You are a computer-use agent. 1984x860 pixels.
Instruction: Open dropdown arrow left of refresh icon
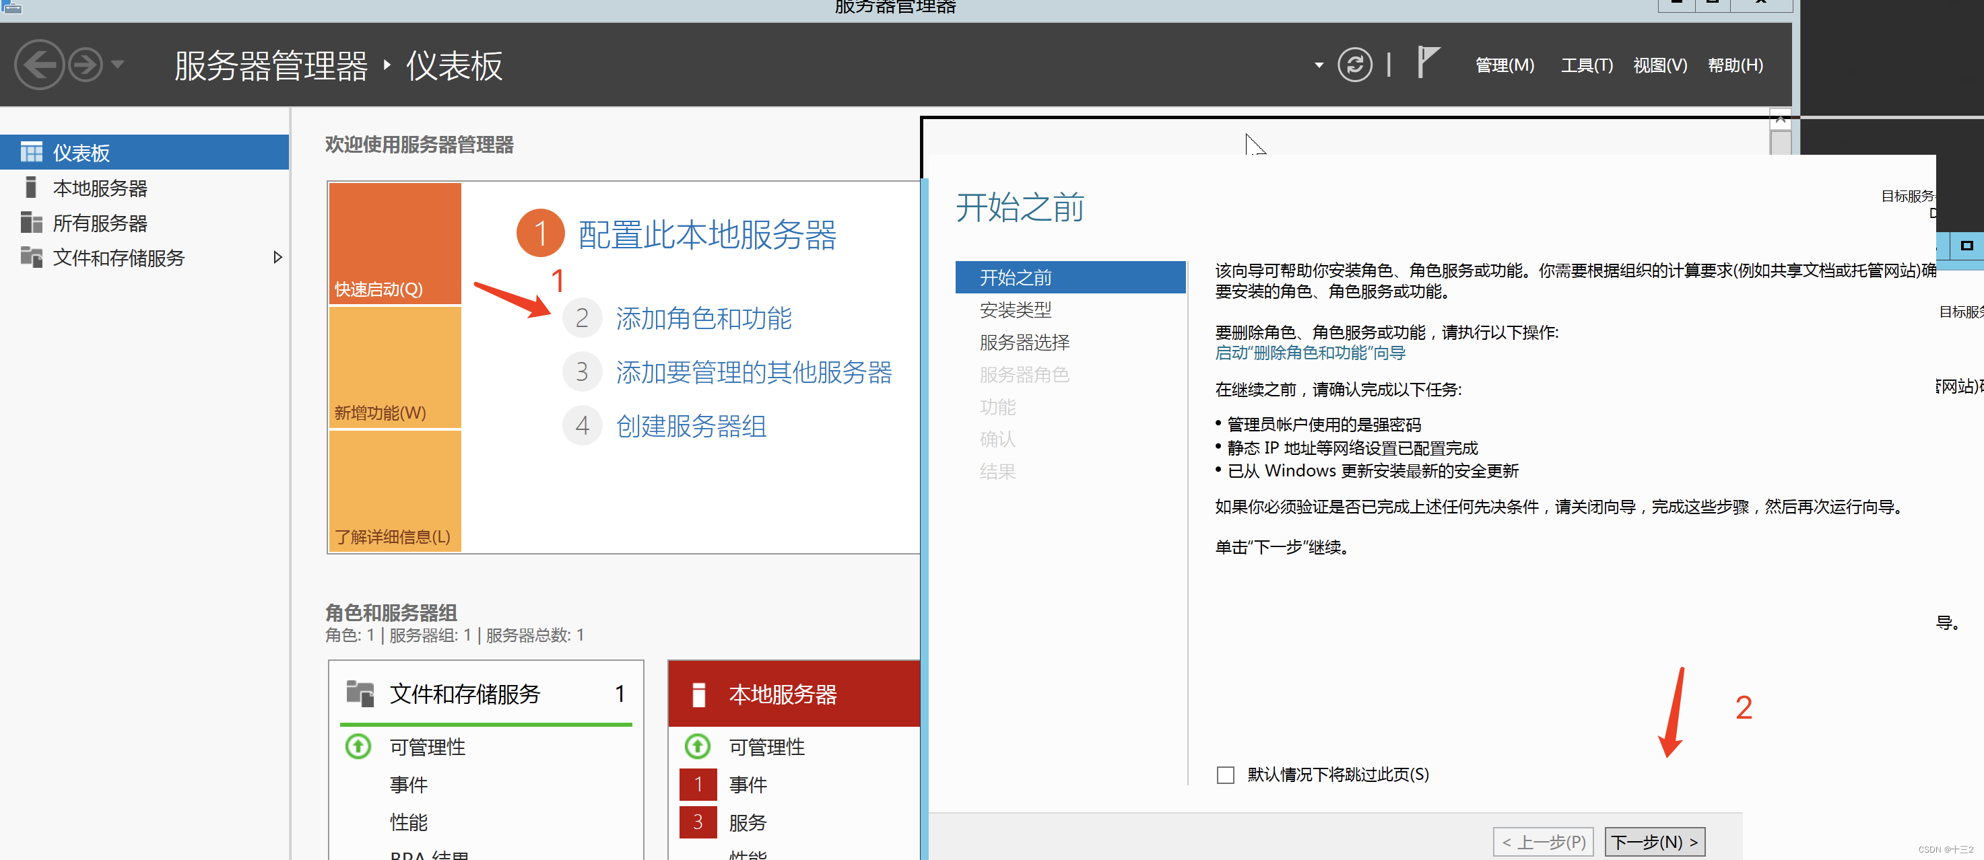1319,65
